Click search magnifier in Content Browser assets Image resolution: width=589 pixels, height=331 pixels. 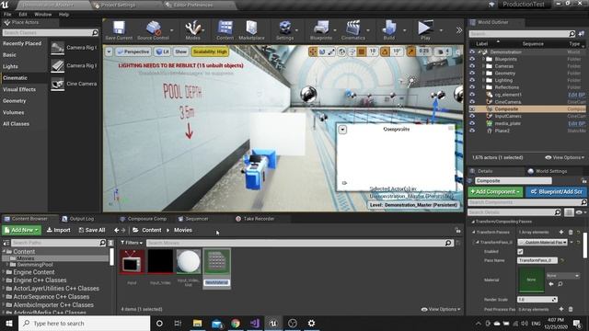point(448,243)
